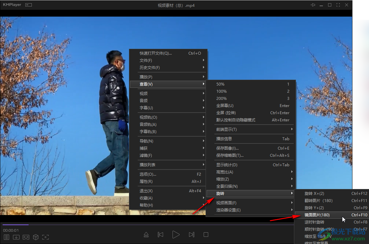Expand the 字幕(U) submenu
This screenshot has height=244, width=369.
[168, 108]
